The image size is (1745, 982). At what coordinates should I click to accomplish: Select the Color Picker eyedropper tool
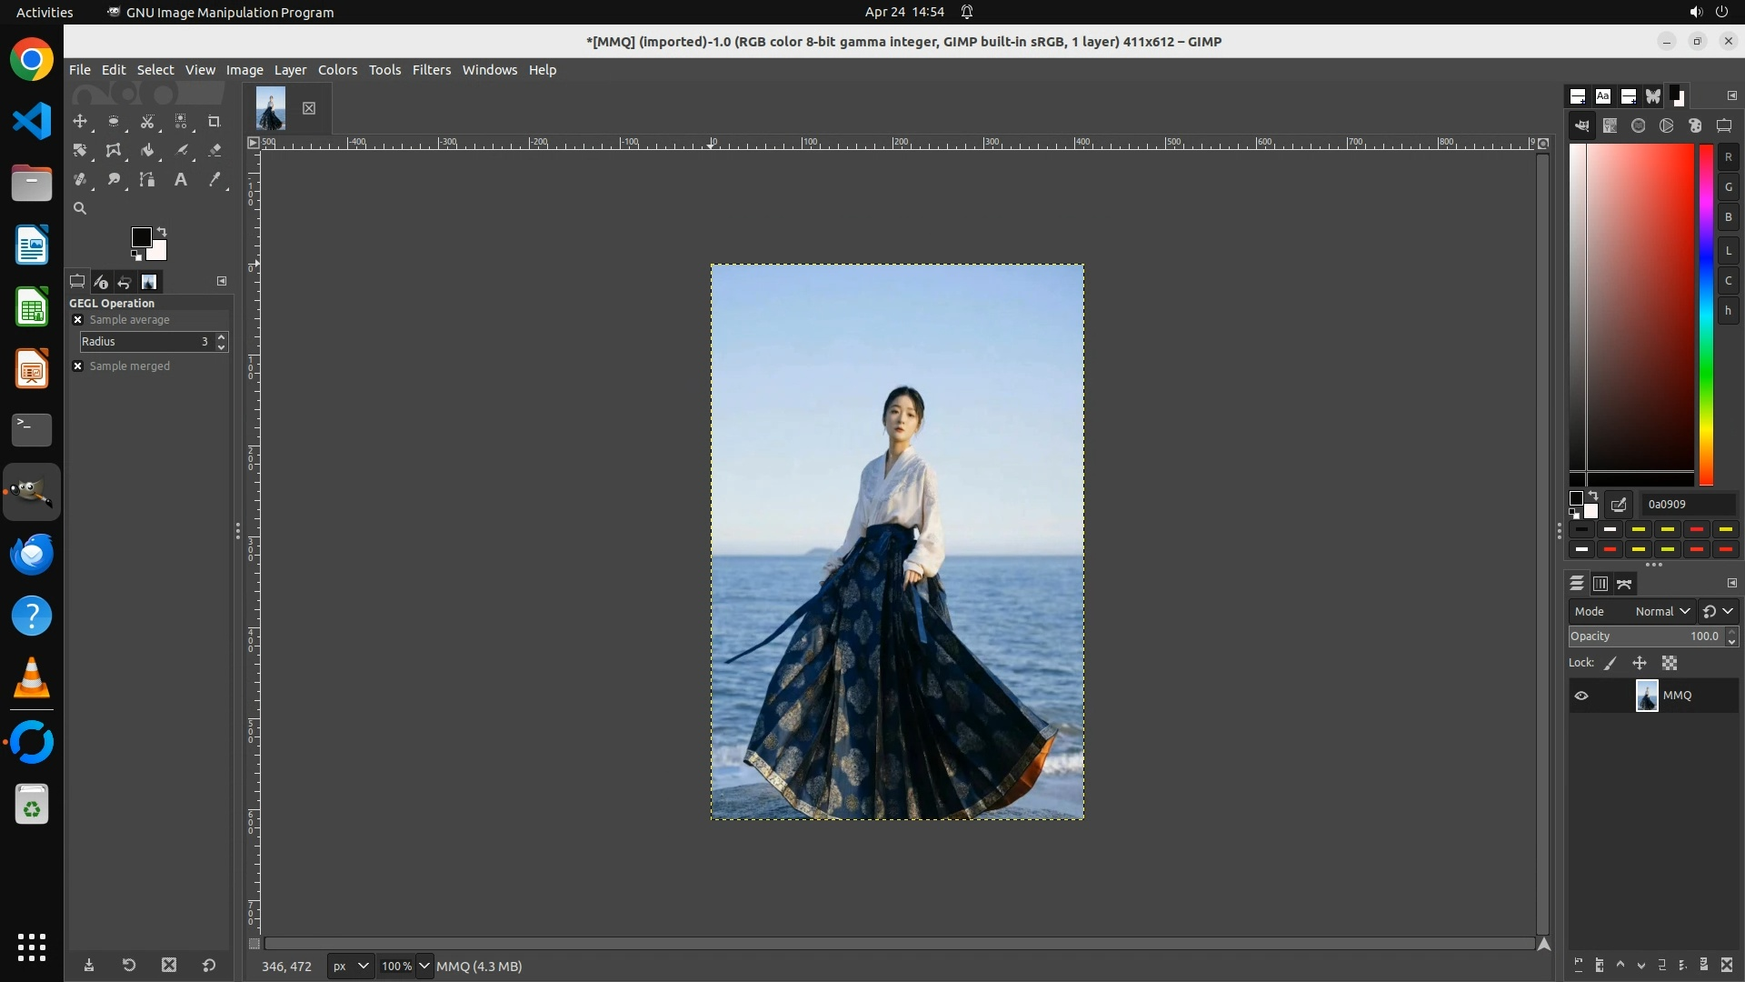214,179
